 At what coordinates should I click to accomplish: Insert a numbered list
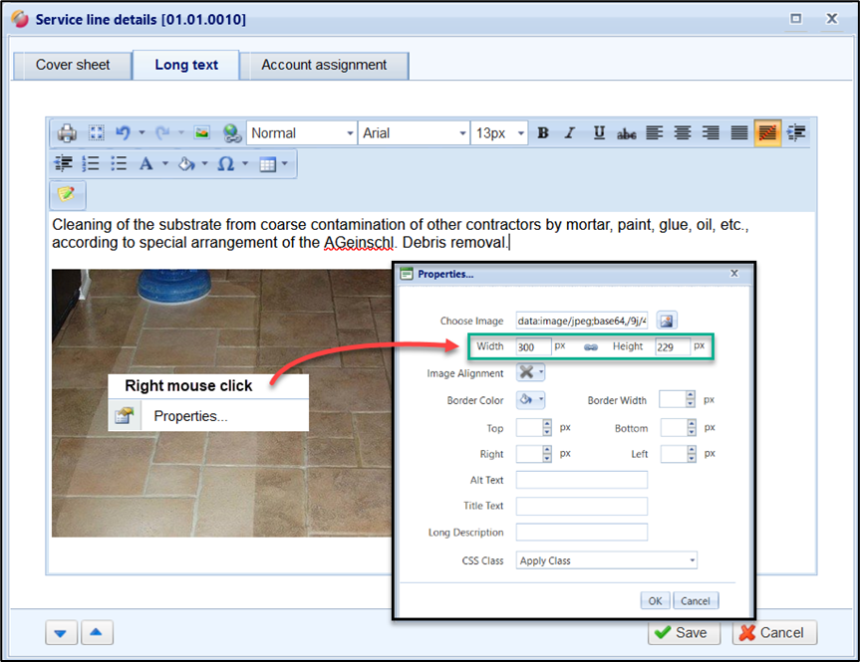91,164
